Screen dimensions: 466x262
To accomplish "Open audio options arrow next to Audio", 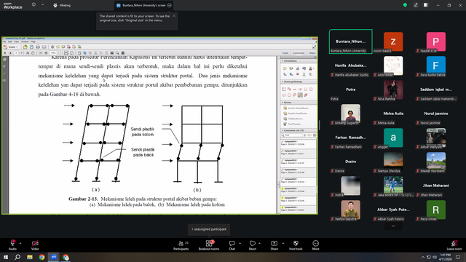I will pos(20,243).
